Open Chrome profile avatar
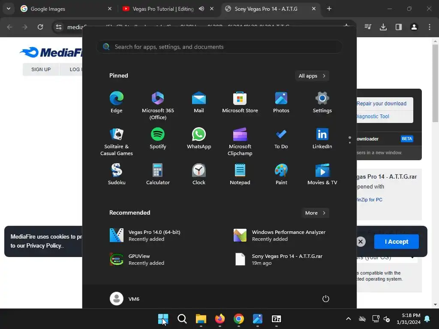This screenshot has height=329, width=439. (x=414, y=27)
